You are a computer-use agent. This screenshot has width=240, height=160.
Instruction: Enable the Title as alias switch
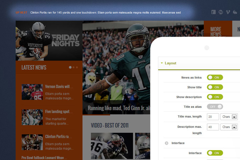click(x=215, y=107)
